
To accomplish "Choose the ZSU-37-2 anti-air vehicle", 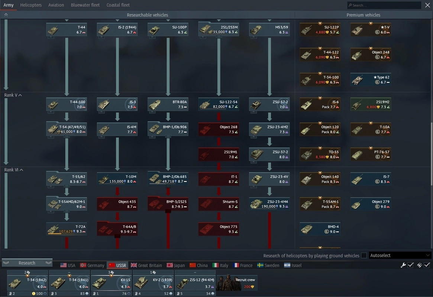I will coord(269,154).
